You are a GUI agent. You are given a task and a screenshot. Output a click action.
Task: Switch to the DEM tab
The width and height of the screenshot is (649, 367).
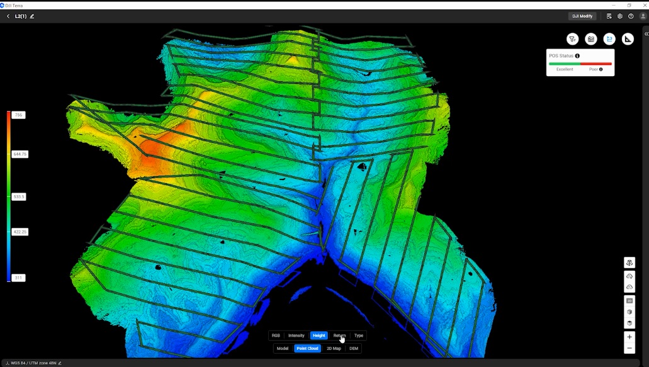point(354,348)
